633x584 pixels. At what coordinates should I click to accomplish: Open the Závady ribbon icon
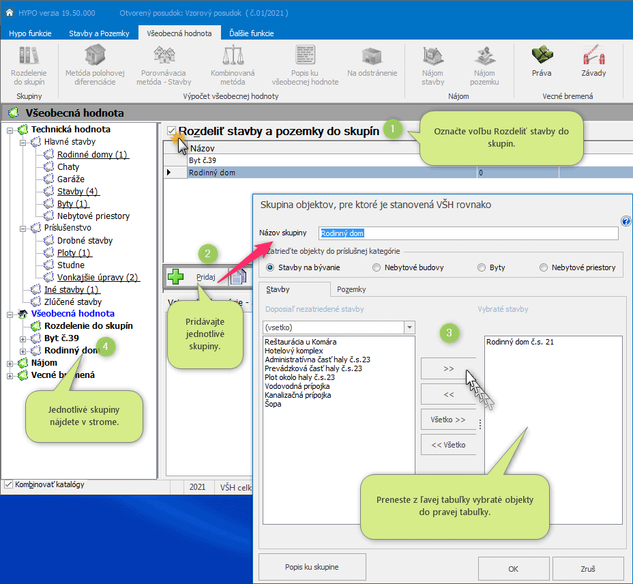[x=593, y=56]
